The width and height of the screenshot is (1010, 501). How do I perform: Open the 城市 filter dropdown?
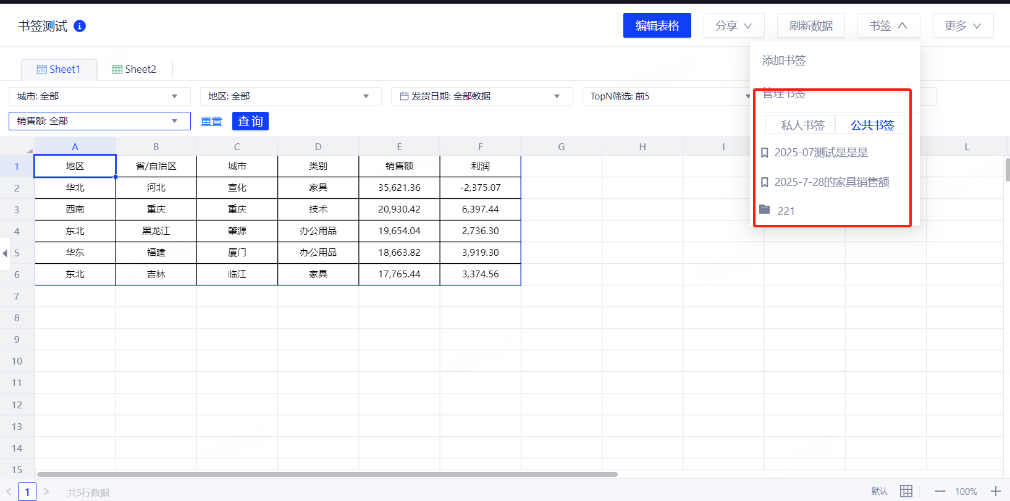tap(98, 96)
